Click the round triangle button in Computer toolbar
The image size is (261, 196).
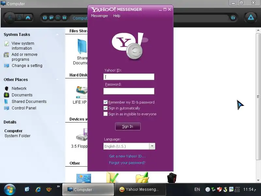coord(251,17)
